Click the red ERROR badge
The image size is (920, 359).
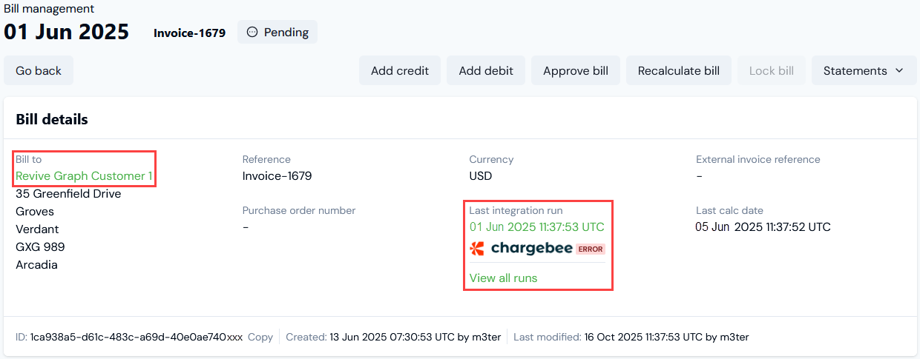pos(591,249)
